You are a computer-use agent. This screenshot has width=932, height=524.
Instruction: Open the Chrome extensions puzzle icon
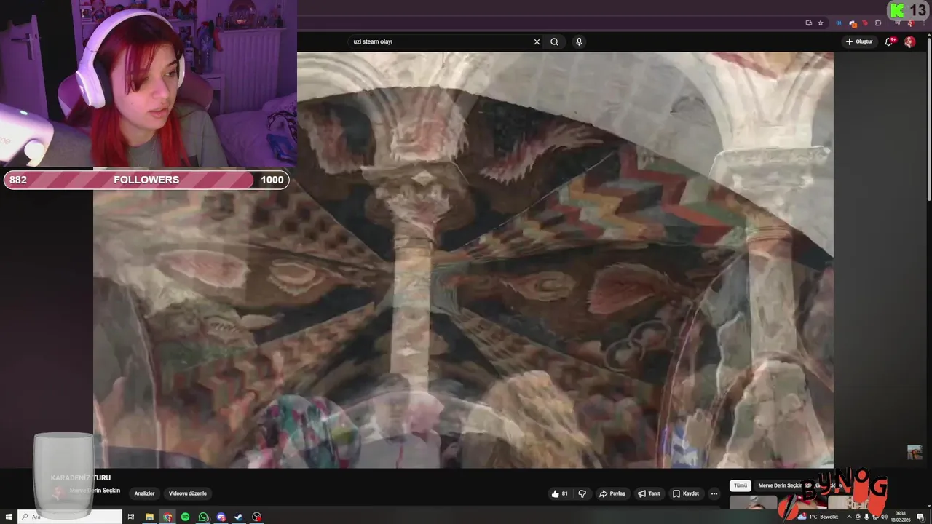pos(878,23)
